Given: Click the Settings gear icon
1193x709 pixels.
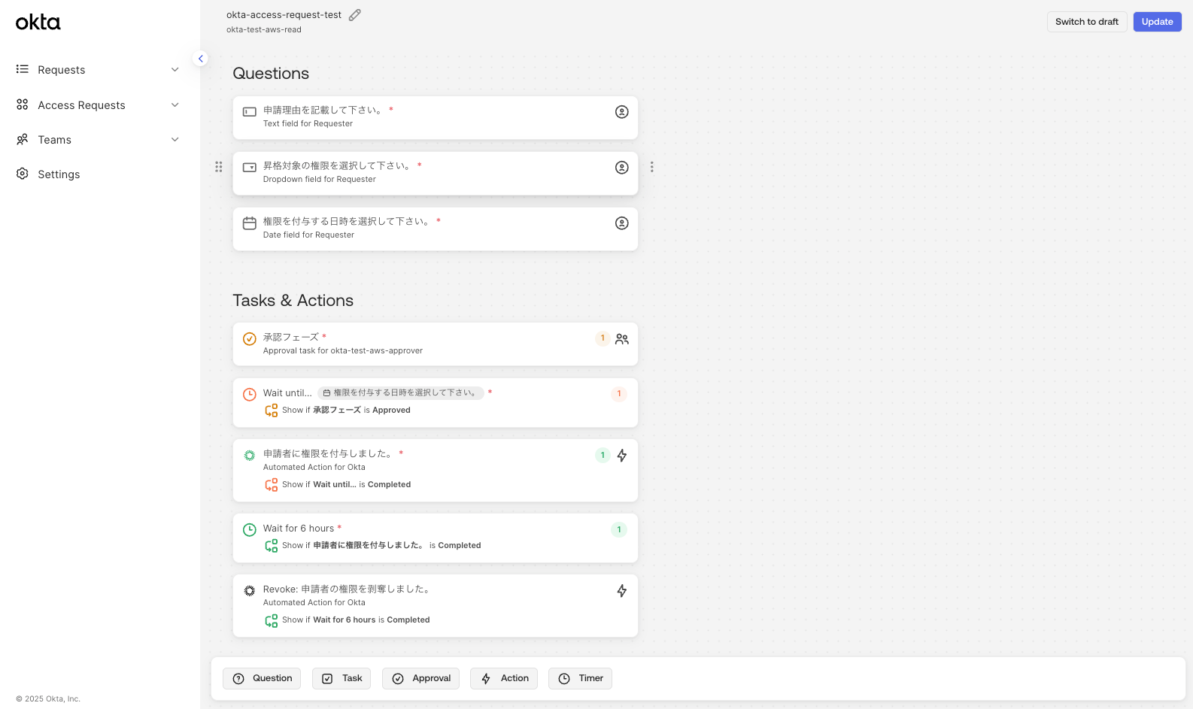Looking at the screenshot, I should point(23,174).
